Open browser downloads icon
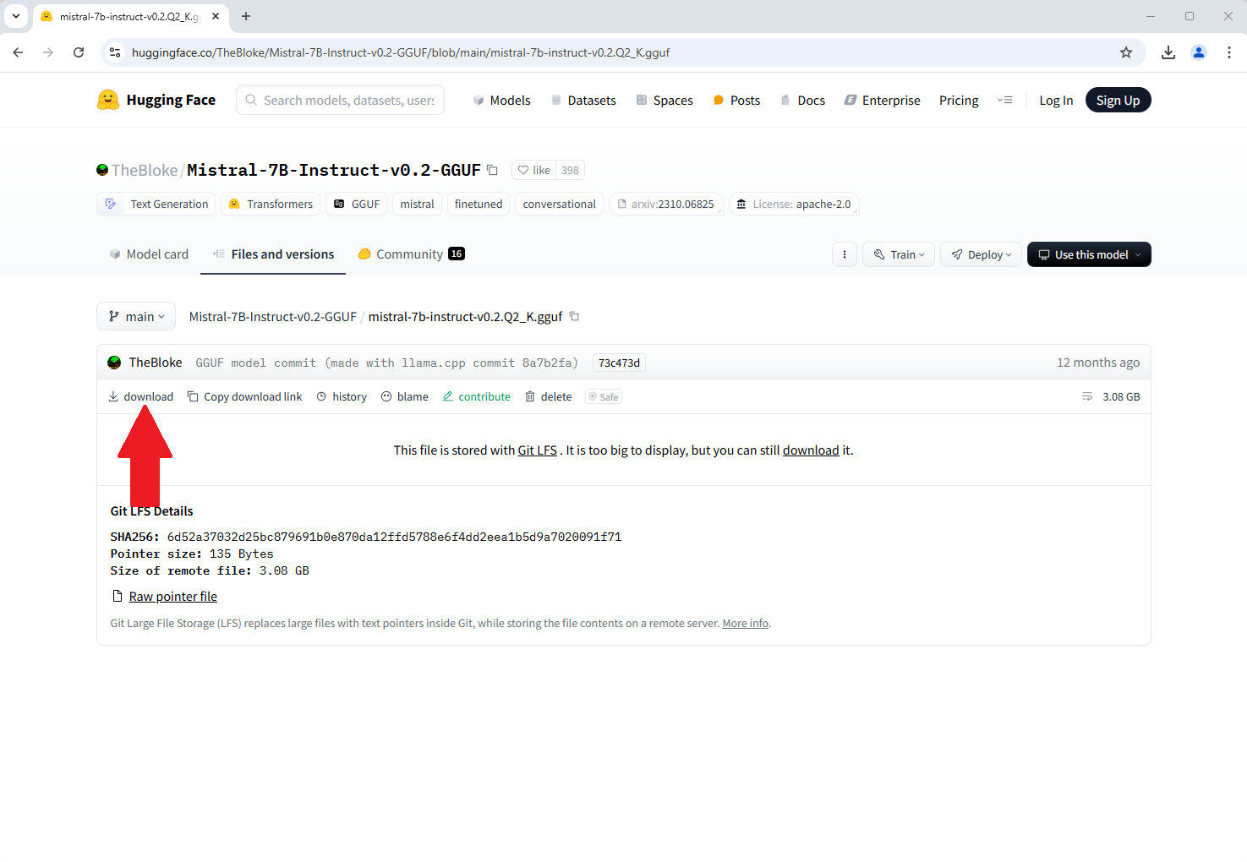The width and height of the screenshot is (1247, 862). 1168,52
